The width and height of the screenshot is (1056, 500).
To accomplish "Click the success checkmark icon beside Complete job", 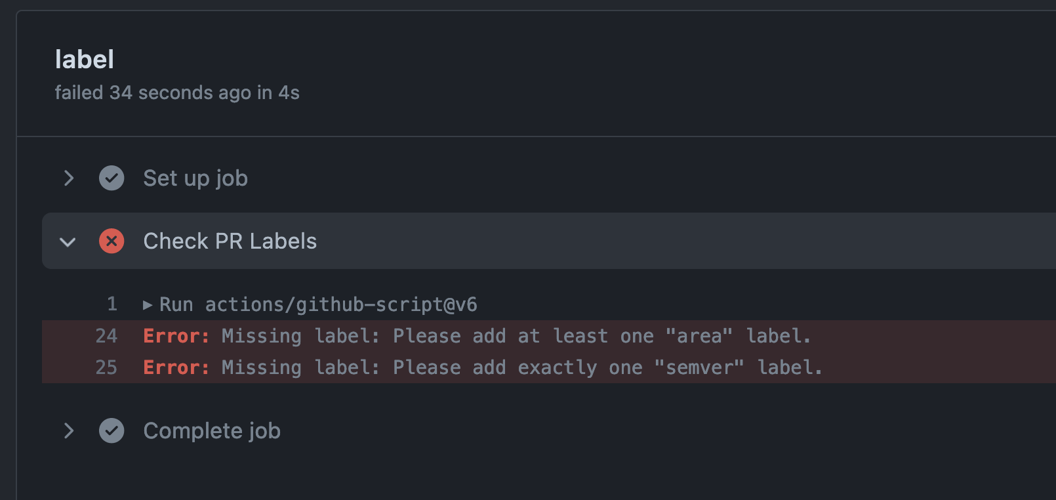I will coord(112,430).
